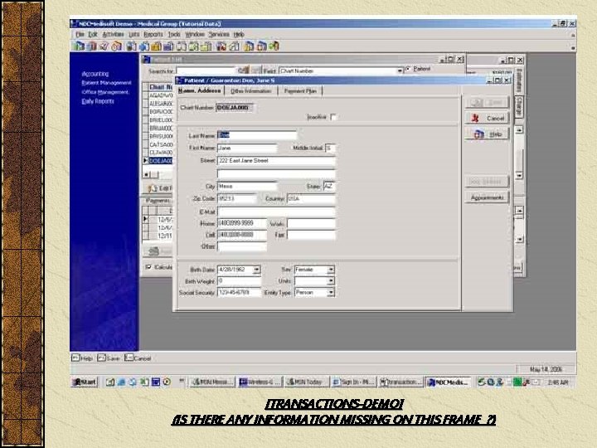The height and width of the screenshot is (448, 597).
Task: Open the Windows Start menu
Action: [x=85, y=382]
